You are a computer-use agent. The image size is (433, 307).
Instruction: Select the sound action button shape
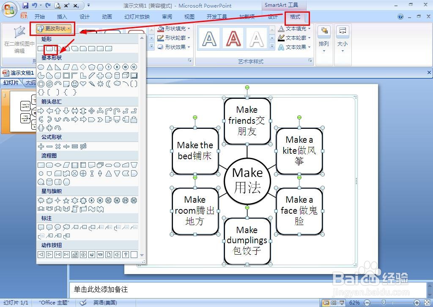point(117,255)
